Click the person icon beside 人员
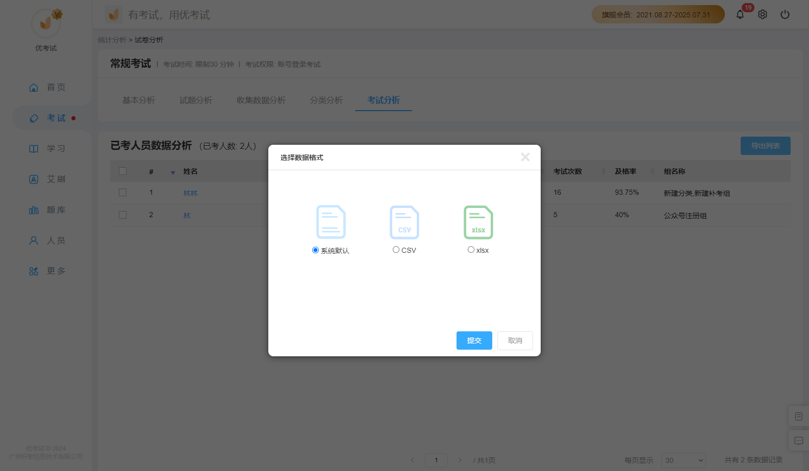 click(34, 241)
